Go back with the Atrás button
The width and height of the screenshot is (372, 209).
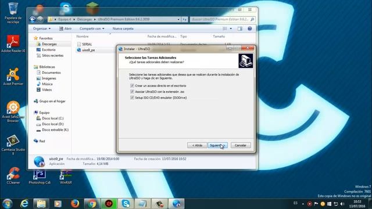[x=197, y=145]
